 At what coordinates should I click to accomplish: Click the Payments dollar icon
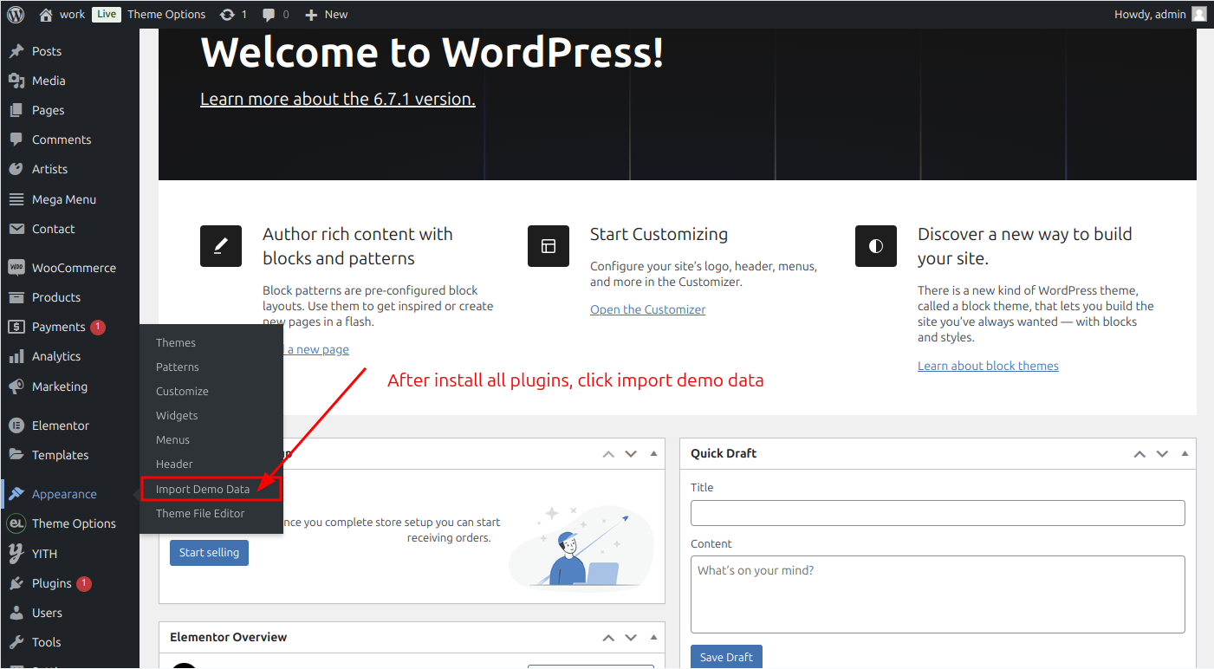16,327
